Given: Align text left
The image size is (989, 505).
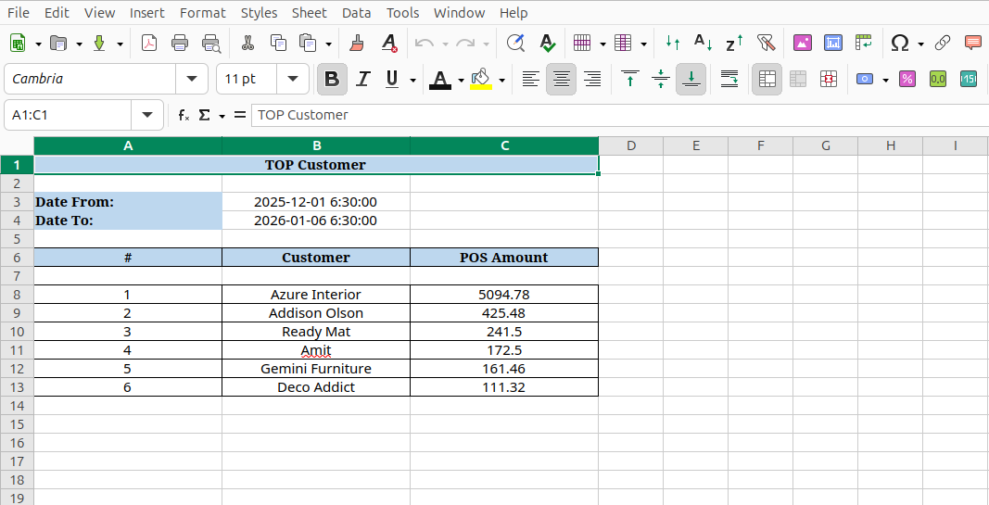Looking at the screenshot, I should click(530, 79).
